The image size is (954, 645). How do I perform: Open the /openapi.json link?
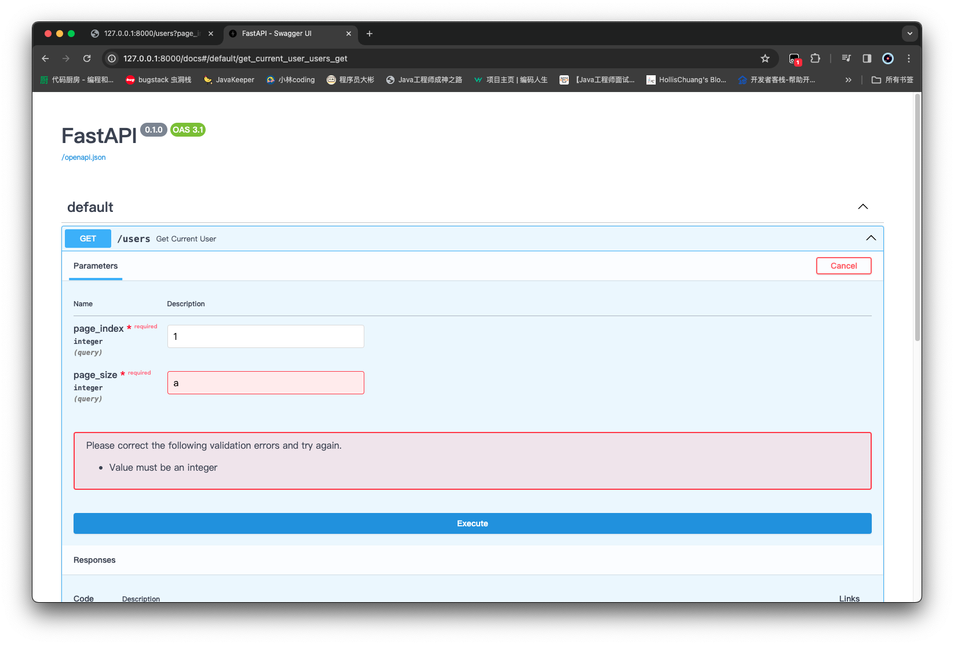click(x=84, y=157)
